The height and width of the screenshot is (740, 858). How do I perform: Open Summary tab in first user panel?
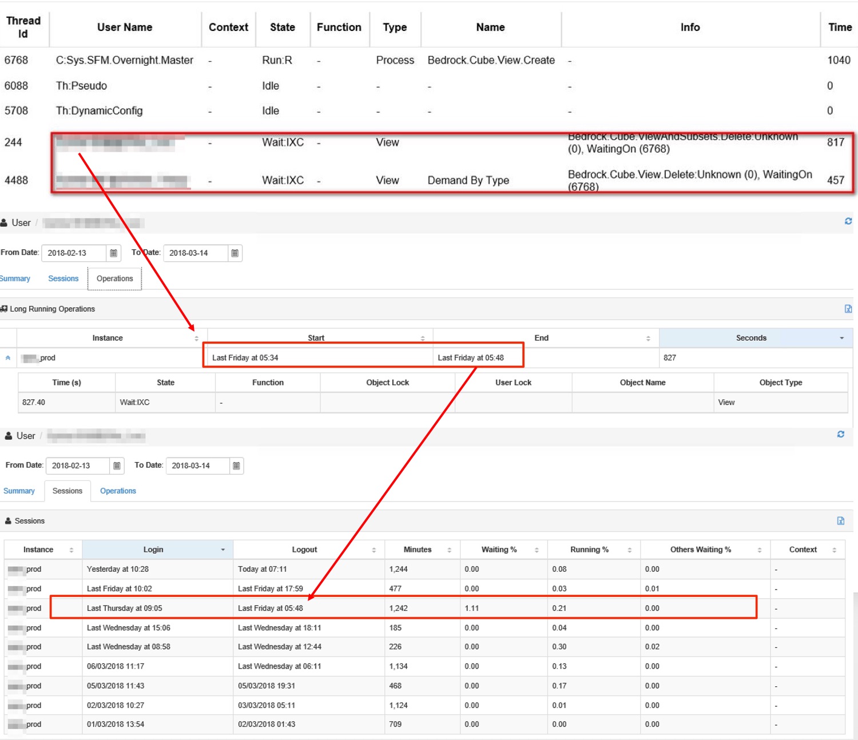[x=15, y=279]
